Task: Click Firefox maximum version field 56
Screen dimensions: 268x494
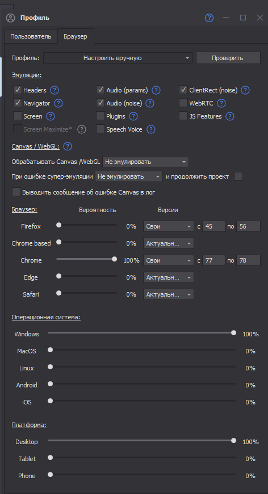Action: point(249,226)
